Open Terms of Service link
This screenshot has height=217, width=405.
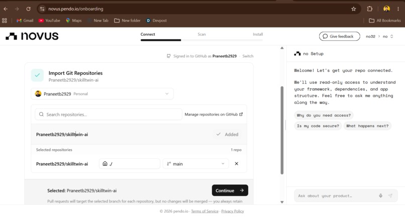click(205, 211)
